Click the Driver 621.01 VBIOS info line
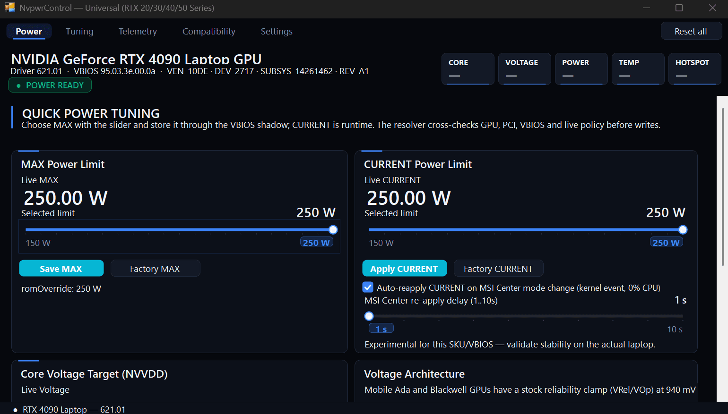728x414 pixels. point(190,71)
